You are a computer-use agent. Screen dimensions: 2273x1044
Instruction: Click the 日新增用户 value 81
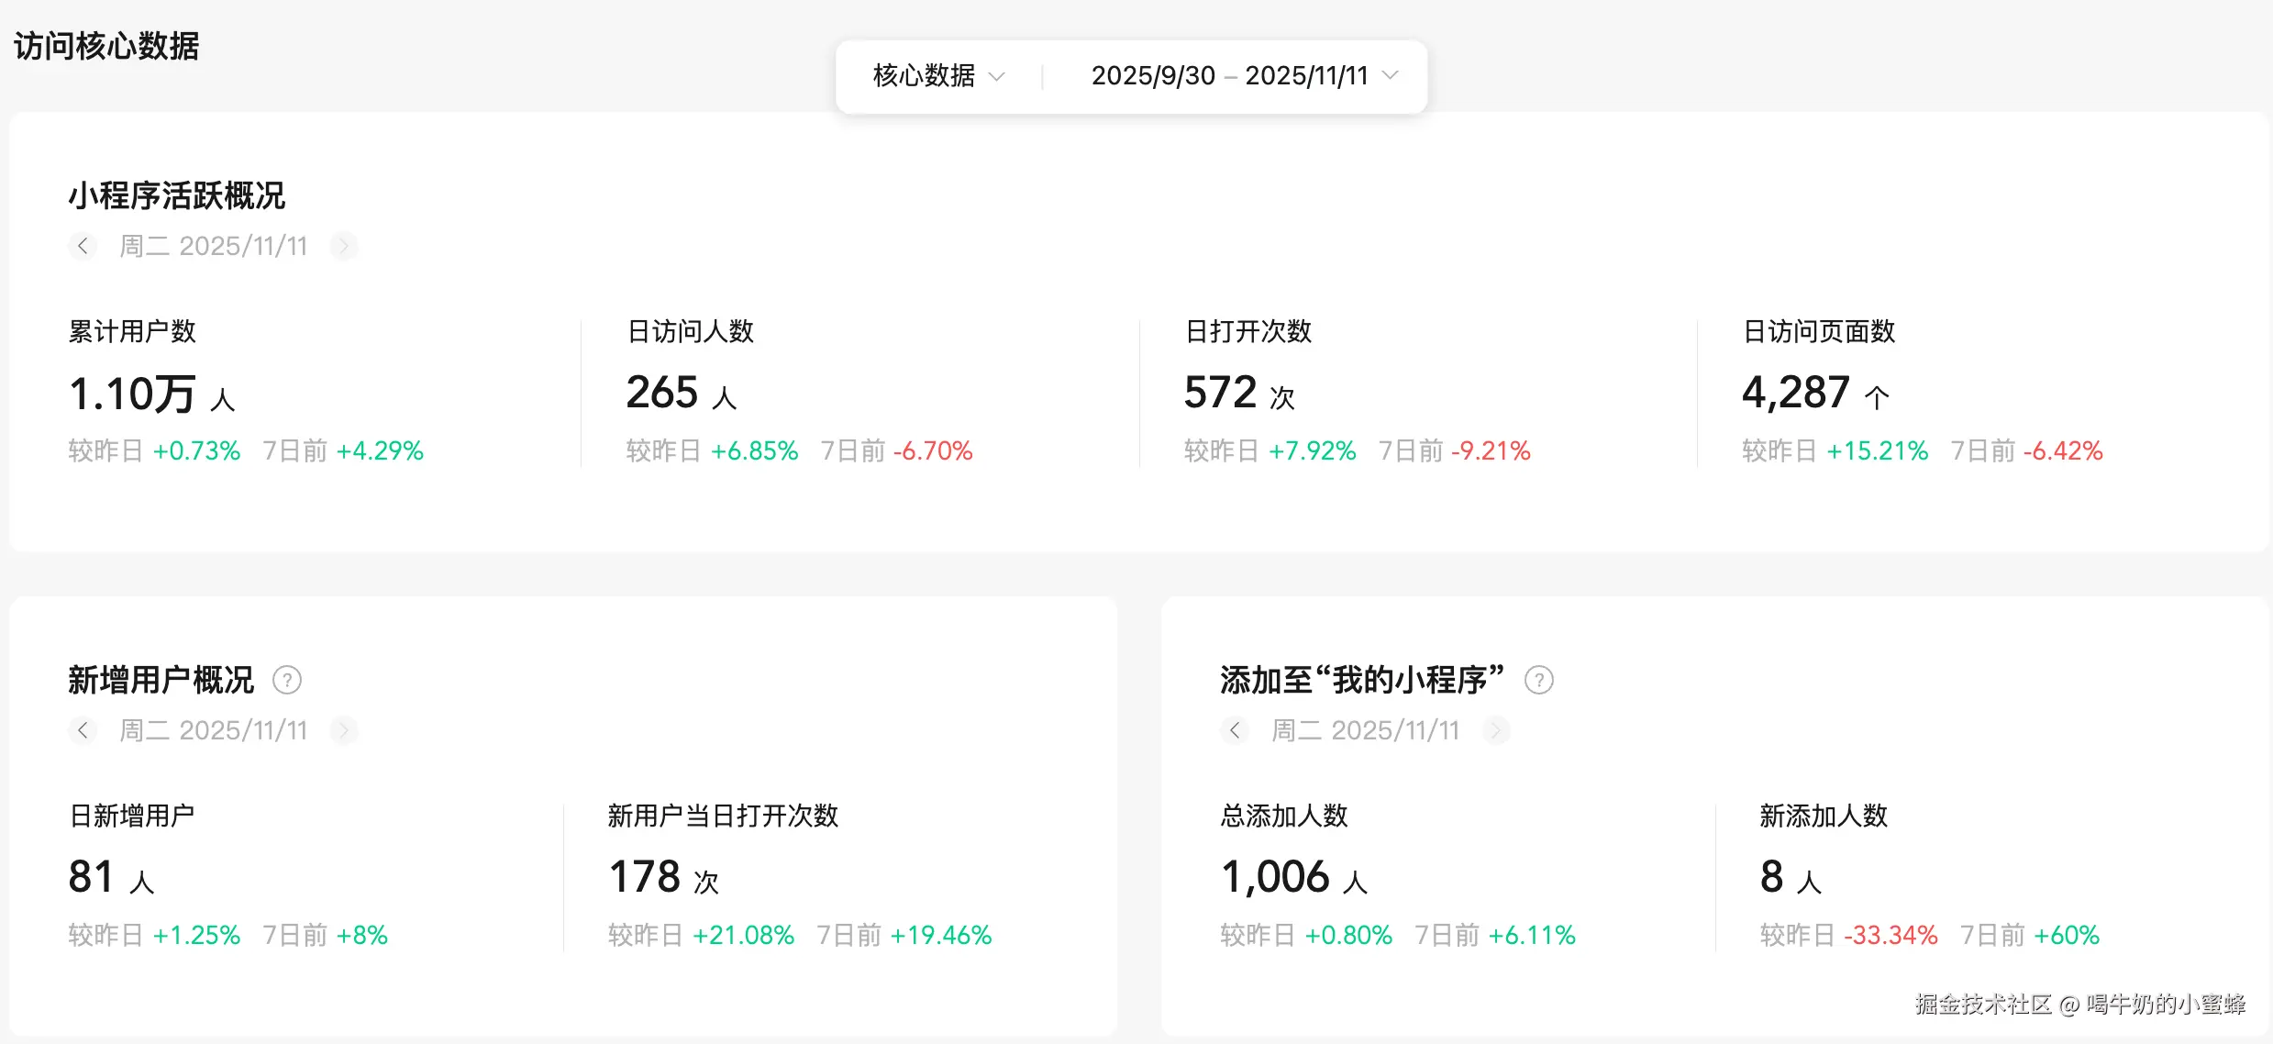92,877
